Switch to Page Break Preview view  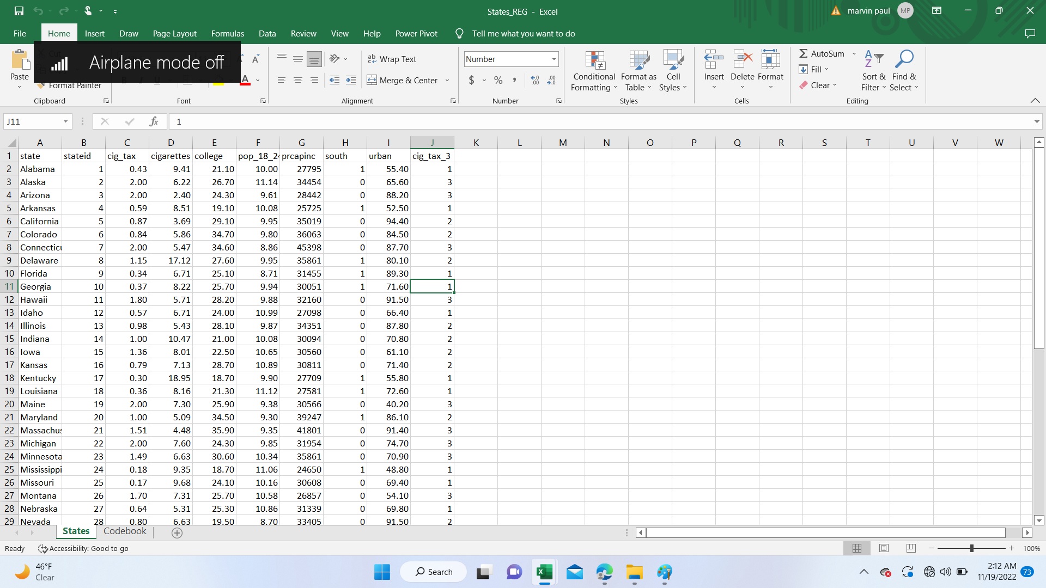911,548
